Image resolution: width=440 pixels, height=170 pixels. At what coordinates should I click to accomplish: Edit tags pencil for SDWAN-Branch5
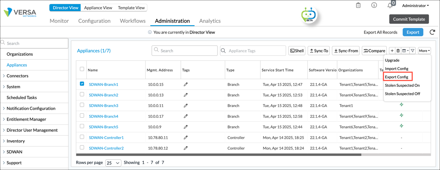point(185,127)
